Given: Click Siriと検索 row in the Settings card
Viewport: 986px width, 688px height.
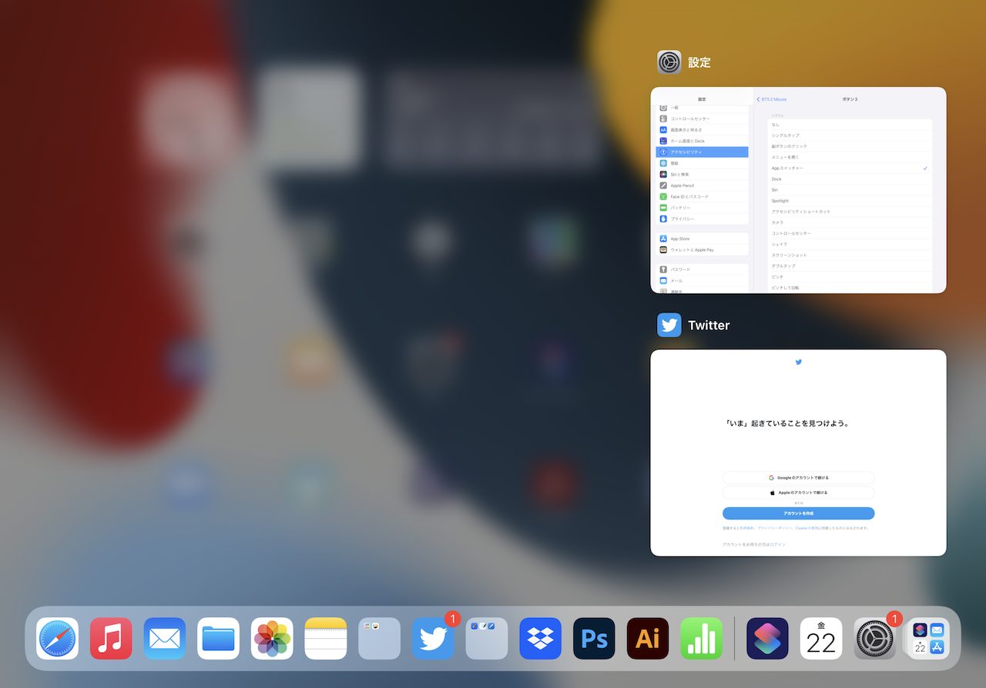Looking at the screenshot, I should tap(702, 175).
